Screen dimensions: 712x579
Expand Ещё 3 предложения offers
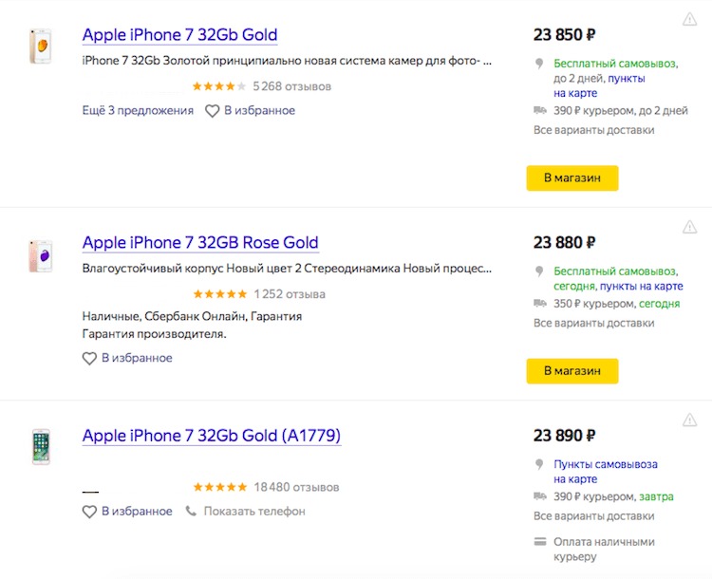(138, 110)
